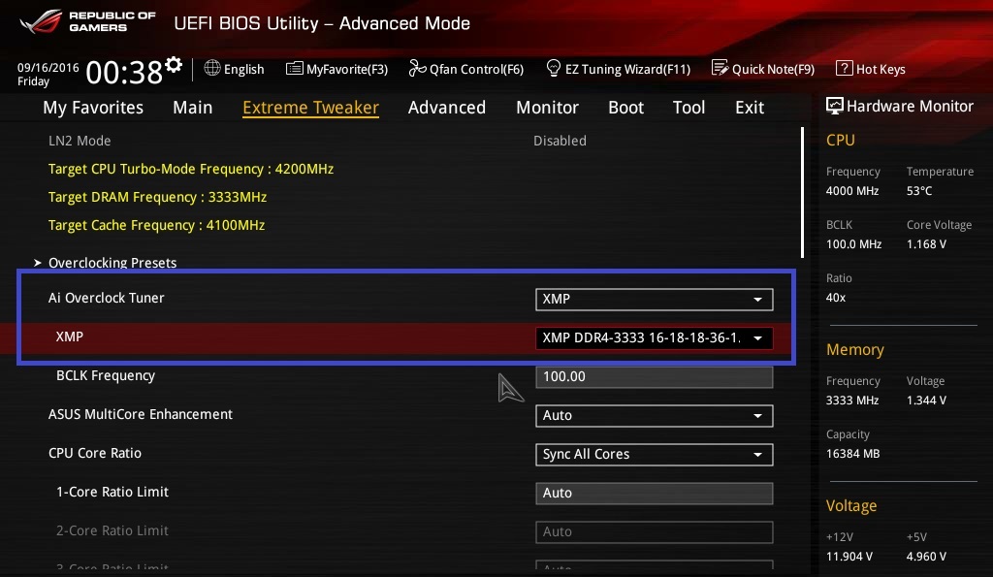The height and width of the screenshot is (577, 993).
Task: Click the 1-Core Ratio Limit label
Action: pyautogui.click(x=112, y=492)
